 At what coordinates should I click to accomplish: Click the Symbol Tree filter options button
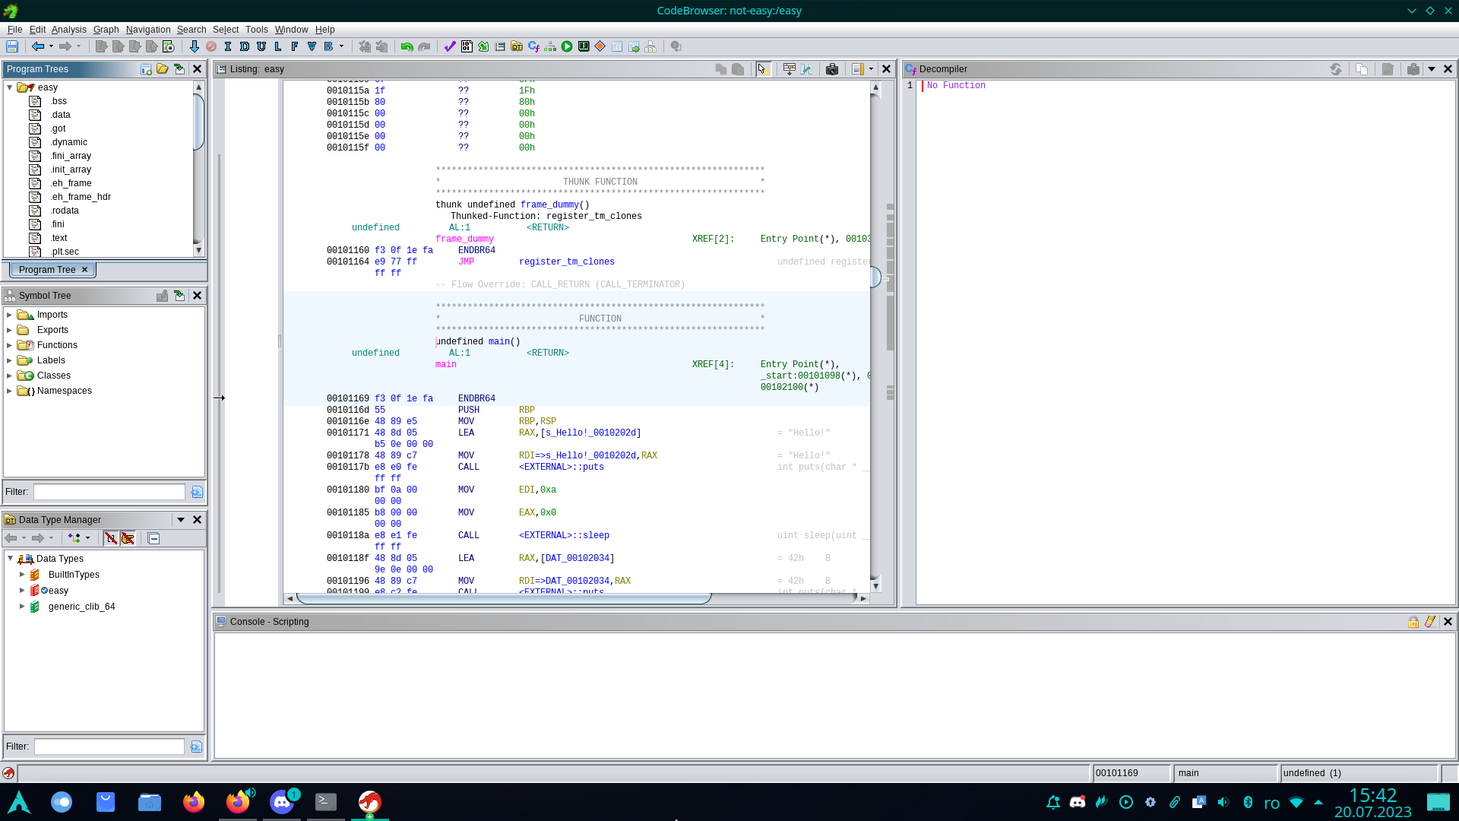tap(197, 492)
